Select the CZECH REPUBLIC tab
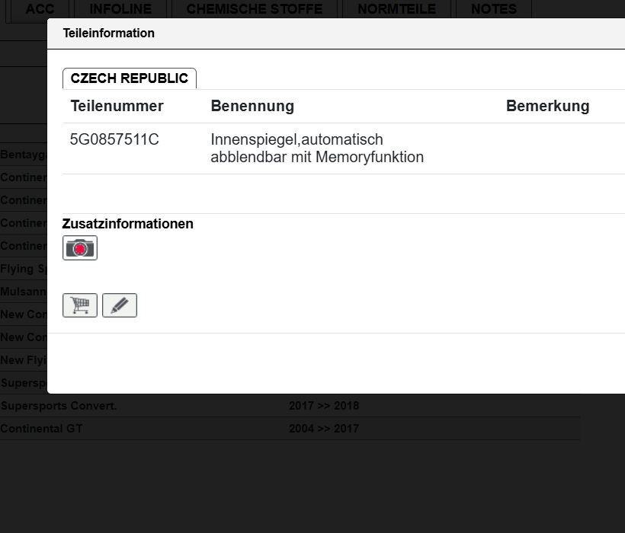Screen dimensions: 625x533 (130, 78)
